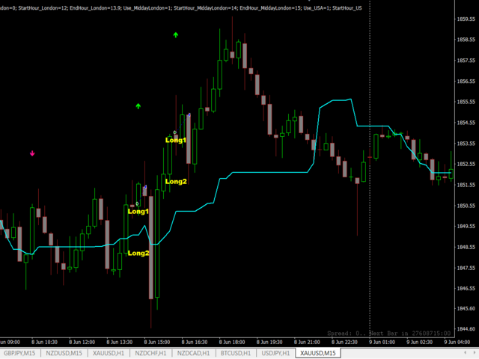Click the 1846.55 price scale label
Image resolution: width=479 pixels, height=359 pixels.
point(466,288)
